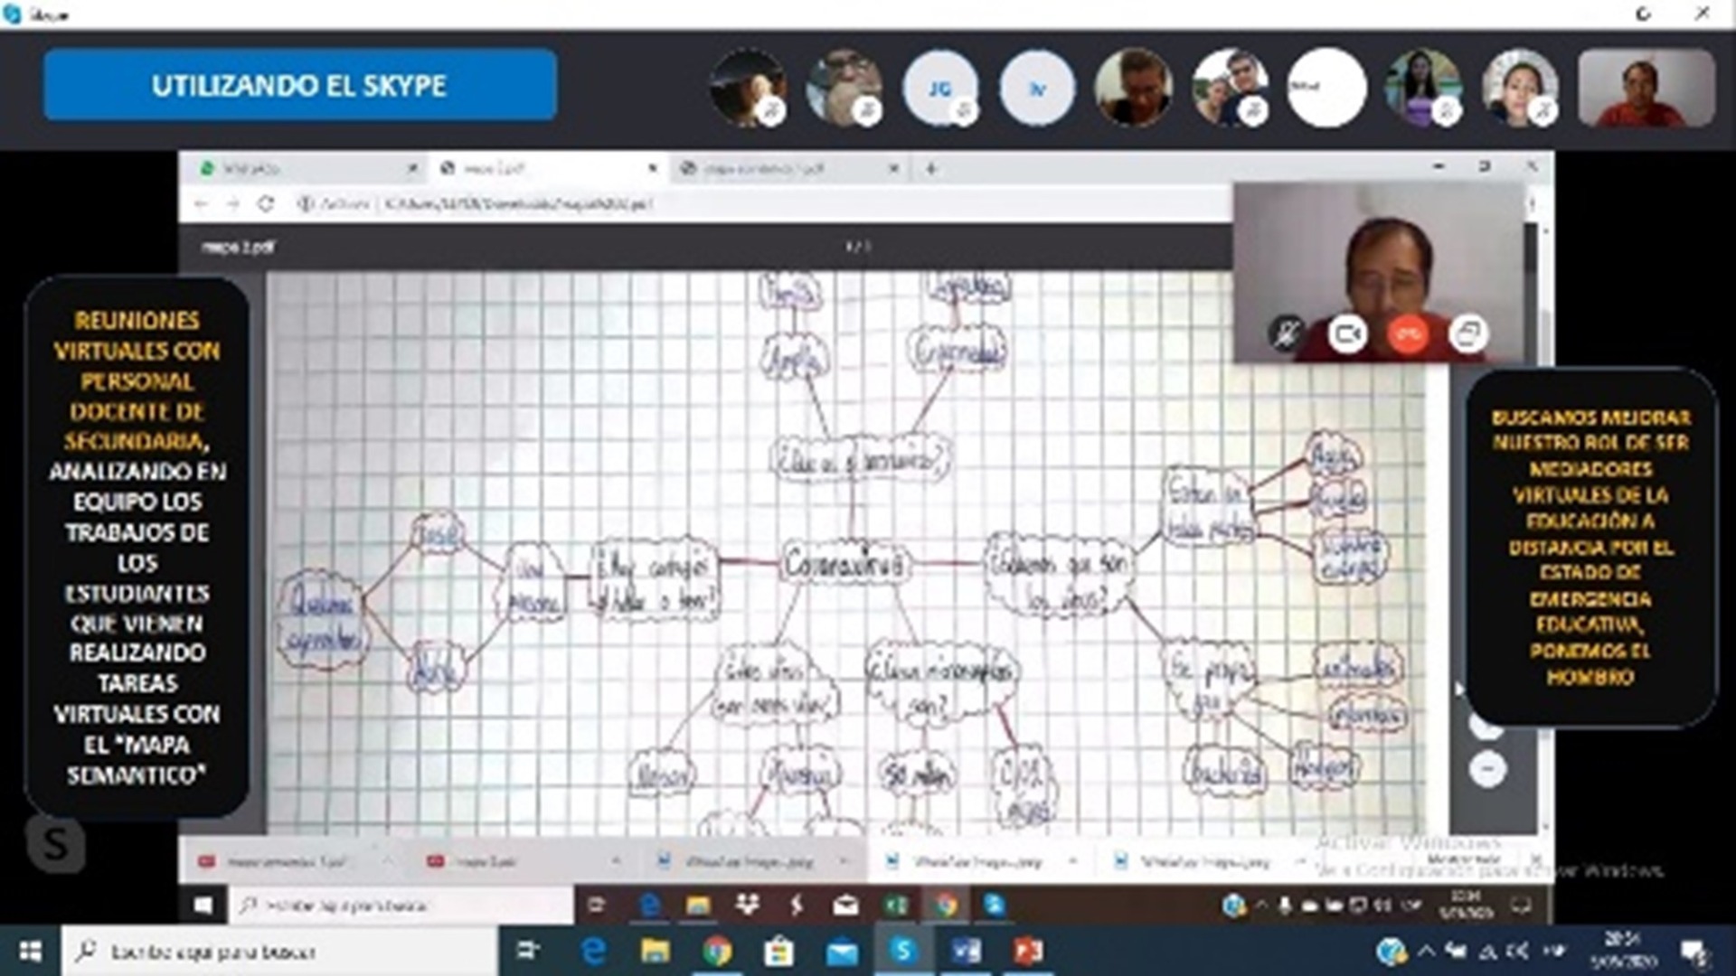
Task: Open the main taskbar clock and date
Action: [1623, 951]
